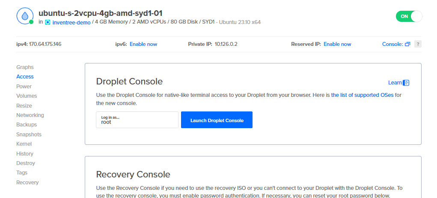Navigate to Networking in sidebar
The height and width of the screenshot is (198, 437).
tap(30, 115)
